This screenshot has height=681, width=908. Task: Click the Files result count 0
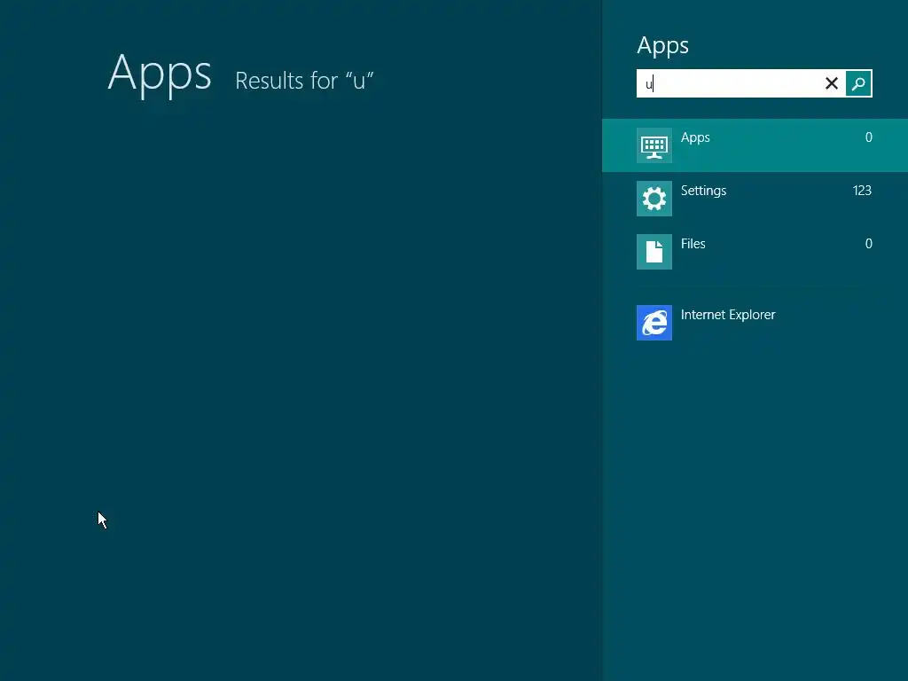(869, 244)
